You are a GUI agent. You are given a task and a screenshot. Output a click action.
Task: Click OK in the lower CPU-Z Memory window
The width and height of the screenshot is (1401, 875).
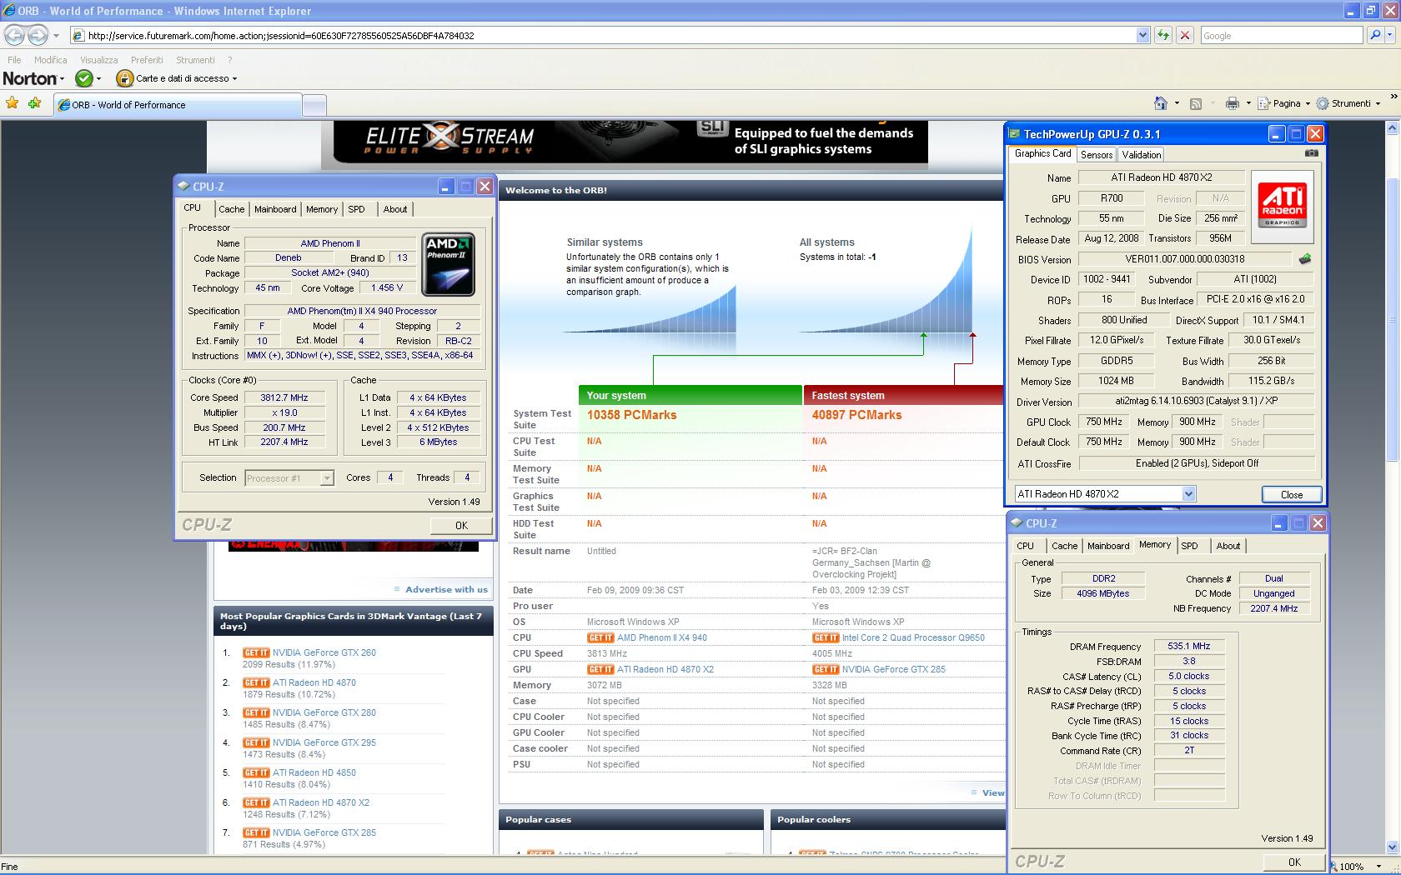(x=1294, y=862)
